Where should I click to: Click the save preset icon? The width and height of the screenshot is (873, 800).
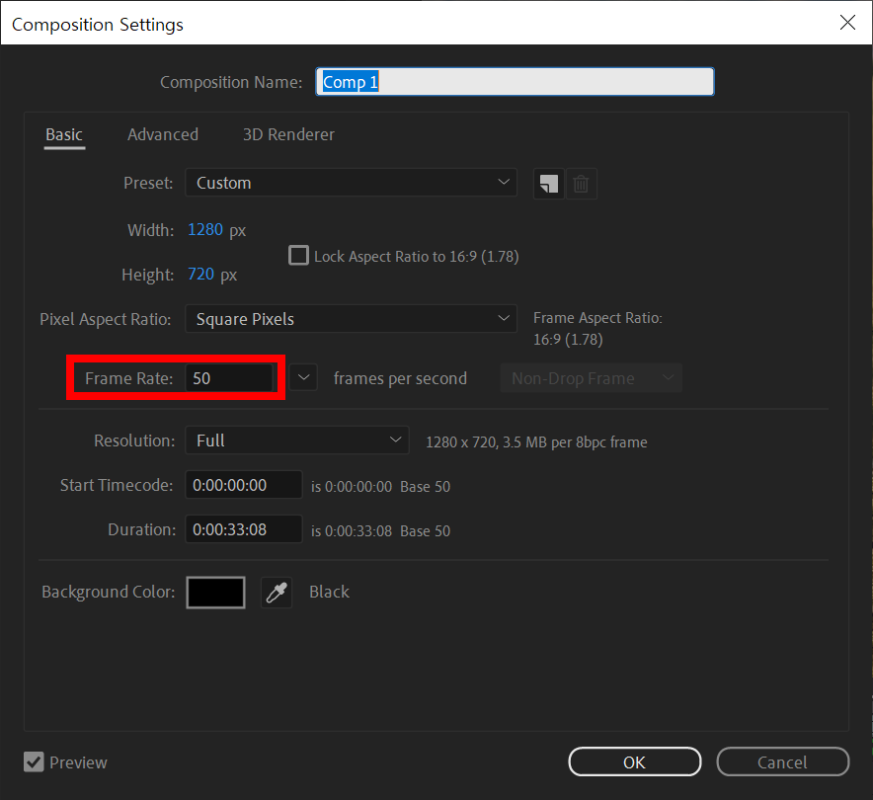pyautogui.click(x=548, y=184)
